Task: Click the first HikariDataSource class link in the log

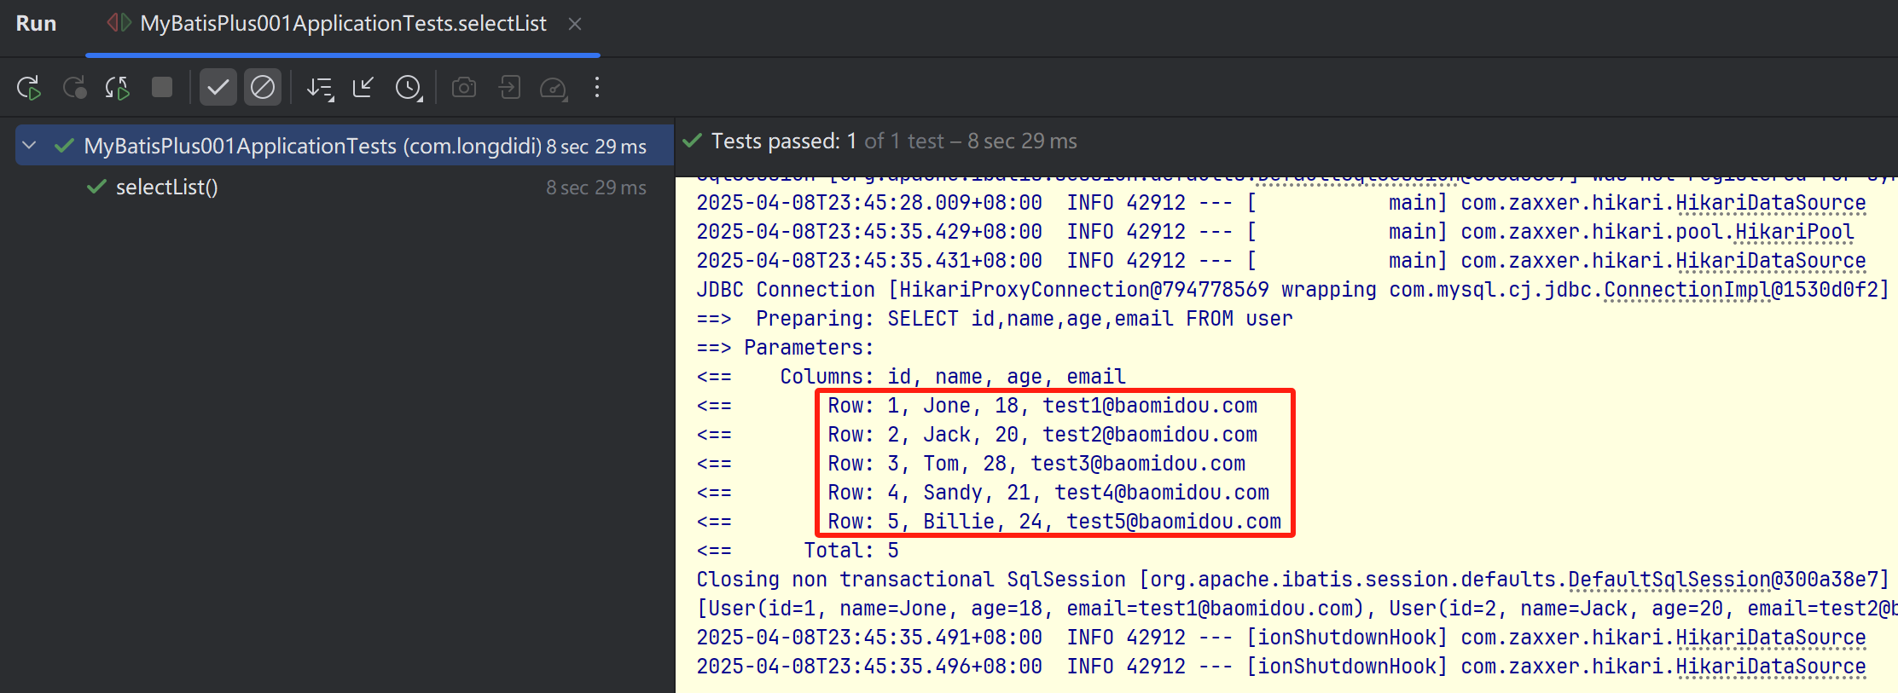Action: coord(1770,203)
